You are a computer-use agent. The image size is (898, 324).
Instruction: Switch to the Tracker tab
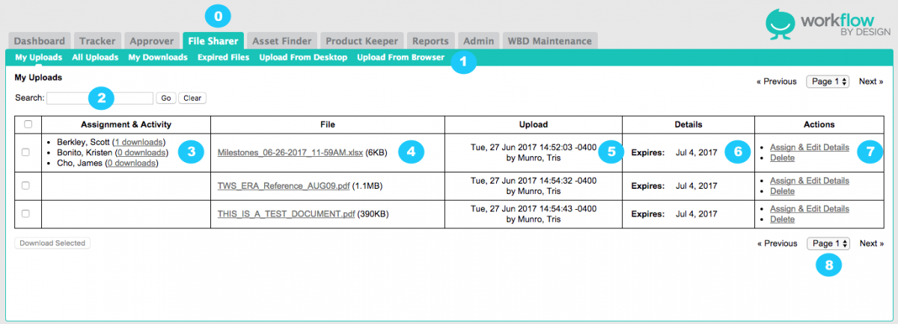pyautogui.click(x=97, y=41)
